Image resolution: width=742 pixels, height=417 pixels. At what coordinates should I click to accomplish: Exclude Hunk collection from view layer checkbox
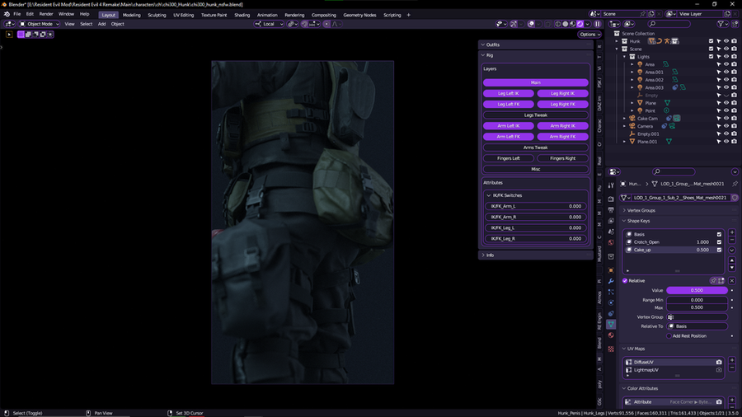point(711,41)
